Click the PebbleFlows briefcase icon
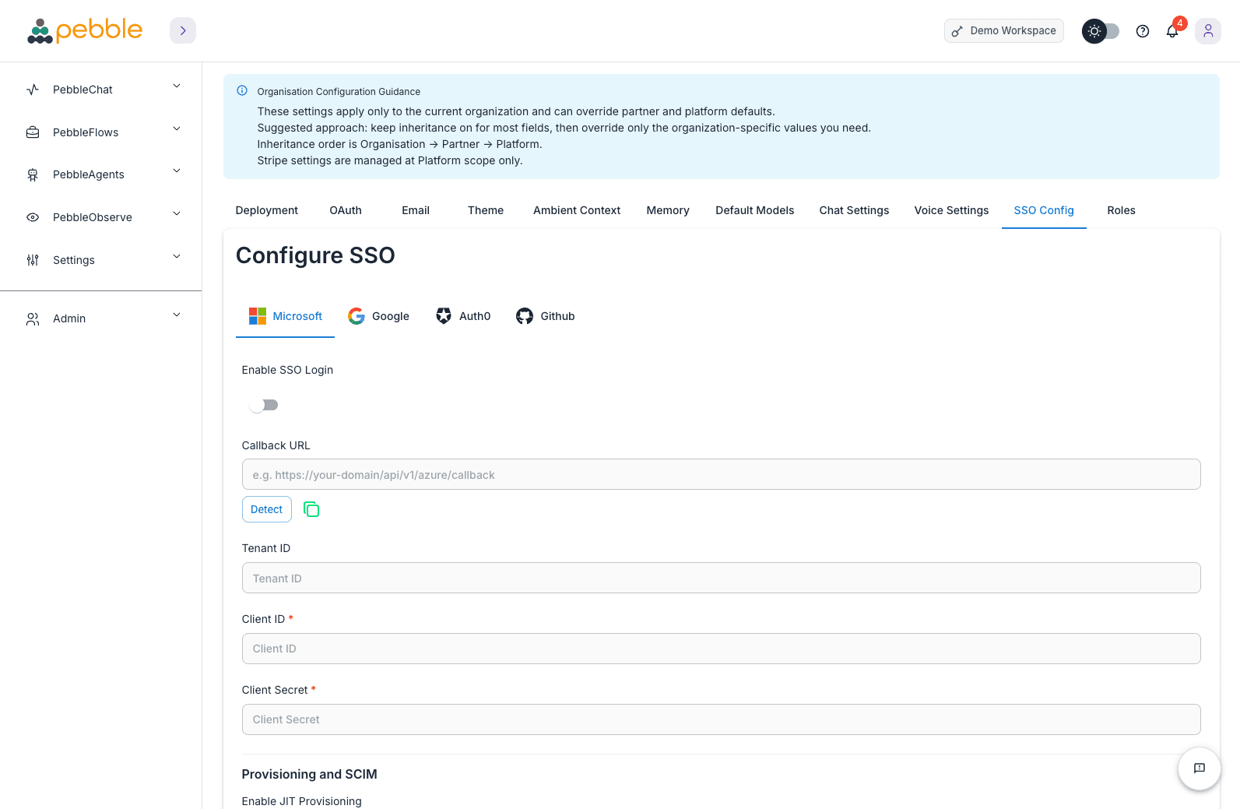 33,132
